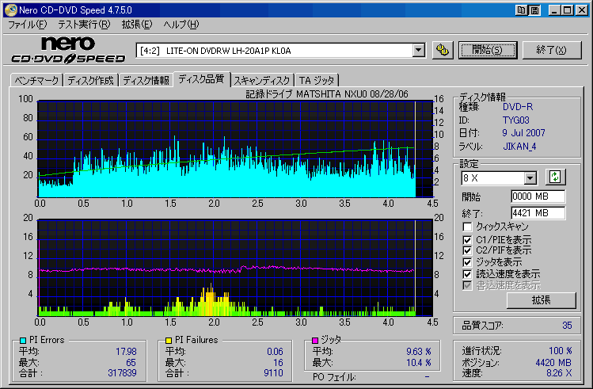Open the テスト実行 menu

[x=82, y=25]
